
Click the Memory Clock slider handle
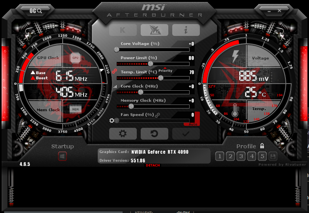coord(131,106)
